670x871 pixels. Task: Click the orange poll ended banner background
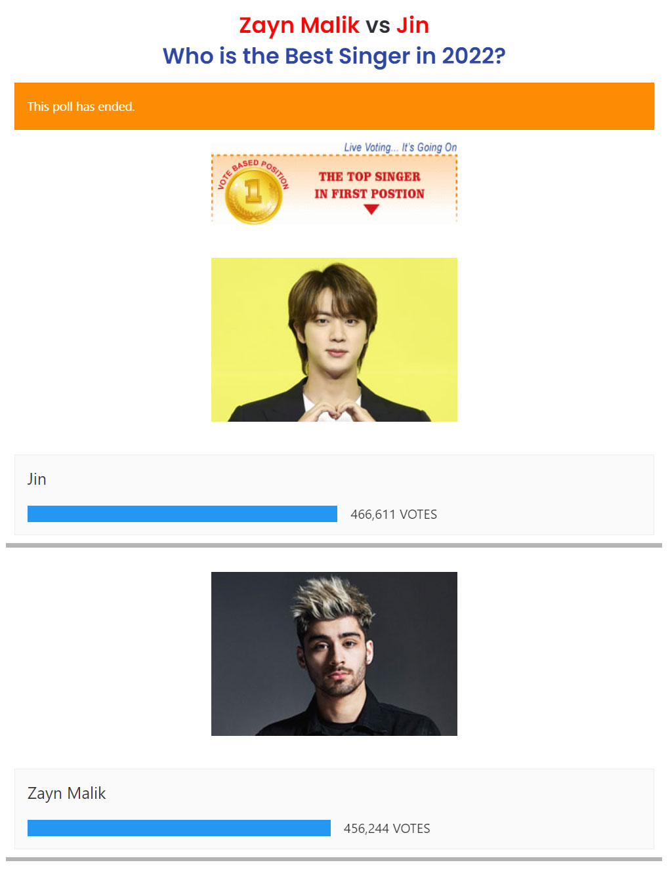coord(334,106)
